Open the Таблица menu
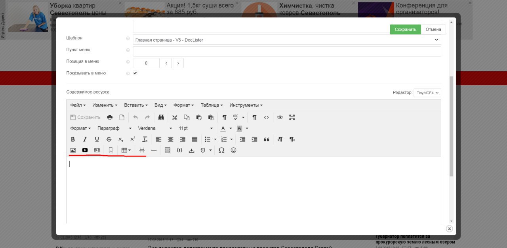The width and height of the screenshot is (507, 248). pos(212,105)
